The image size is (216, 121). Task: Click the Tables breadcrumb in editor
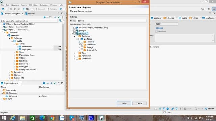(x=194, y=18)
